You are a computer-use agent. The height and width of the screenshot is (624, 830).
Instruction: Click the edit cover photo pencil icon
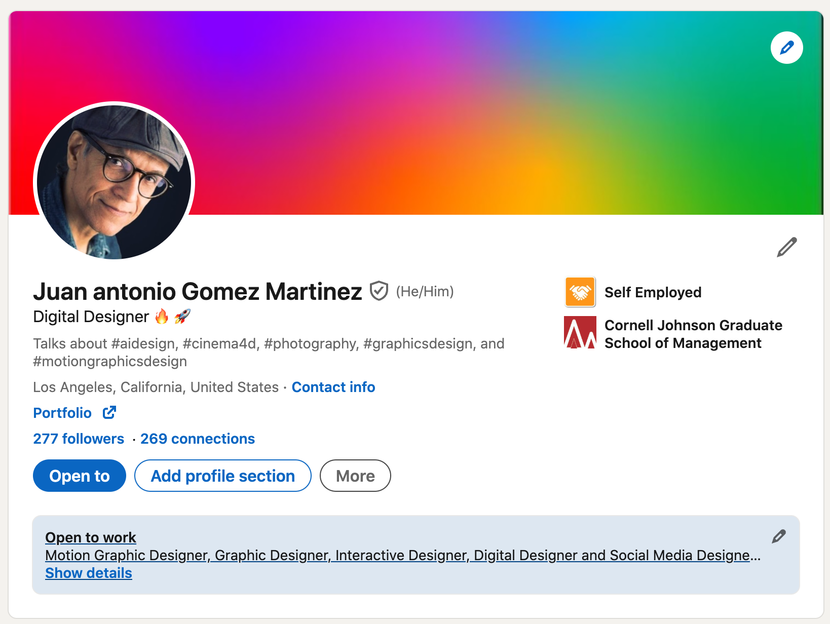coord(786,48)
